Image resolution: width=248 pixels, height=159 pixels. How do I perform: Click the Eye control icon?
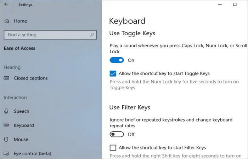click(6, 154)
